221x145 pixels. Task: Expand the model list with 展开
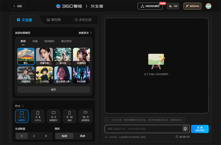(54, 90)
